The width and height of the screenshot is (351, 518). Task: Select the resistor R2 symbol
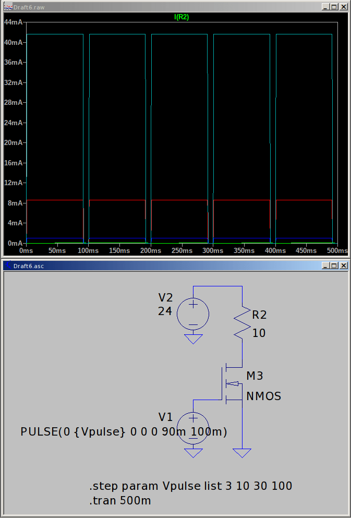click(242, 322)
